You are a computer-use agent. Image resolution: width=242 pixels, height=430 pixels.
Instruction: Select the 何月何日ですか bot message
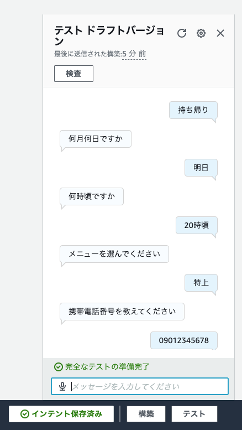coord(96,139)
